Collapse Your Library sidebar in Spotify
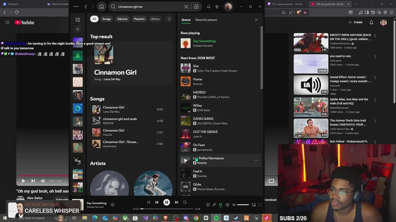Viewport: 396px width, 222px height. (x=78, y=20)
